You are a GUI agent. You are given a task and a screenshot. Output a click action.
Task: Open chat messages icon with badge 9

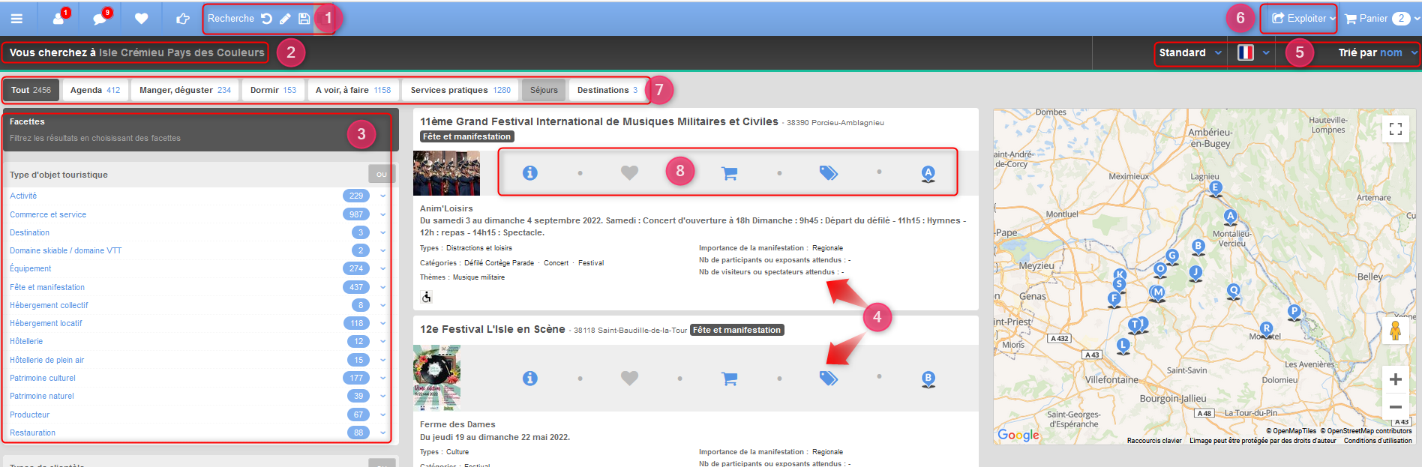point(100,18)
